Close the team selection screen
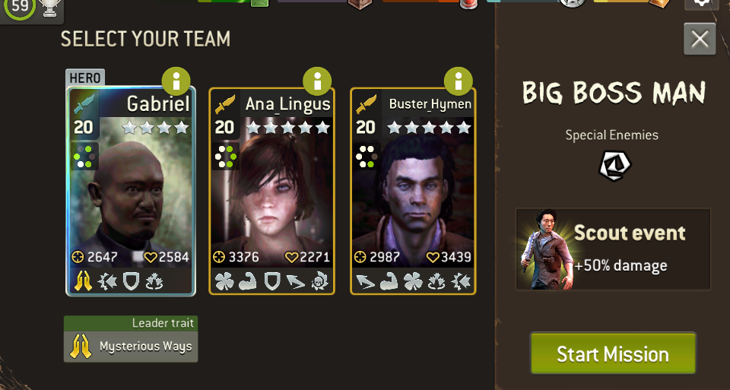 [700, 39]
